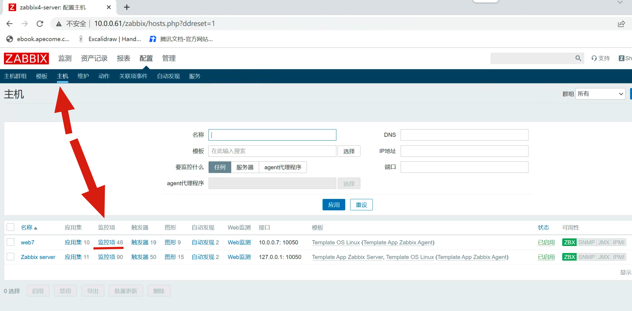Click the 应用 apply button
Image resolution: width=632 pixels, height=311 pixels.
click(334, 205)
